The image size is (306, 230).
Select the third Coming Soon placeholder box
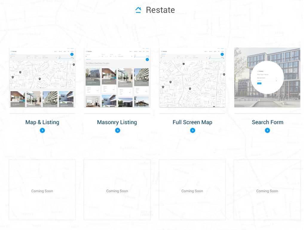tap(192, 190)
